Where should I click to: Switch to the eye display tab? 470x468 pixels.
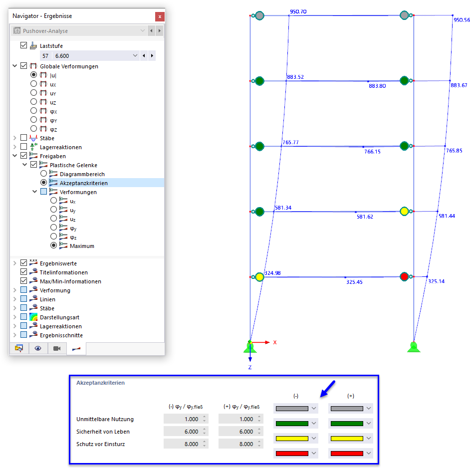(38, 348)
